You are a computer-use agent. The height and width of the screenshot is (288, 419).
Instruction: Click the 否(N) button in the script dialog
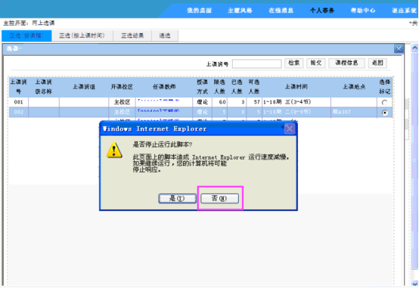coord(219,198)
